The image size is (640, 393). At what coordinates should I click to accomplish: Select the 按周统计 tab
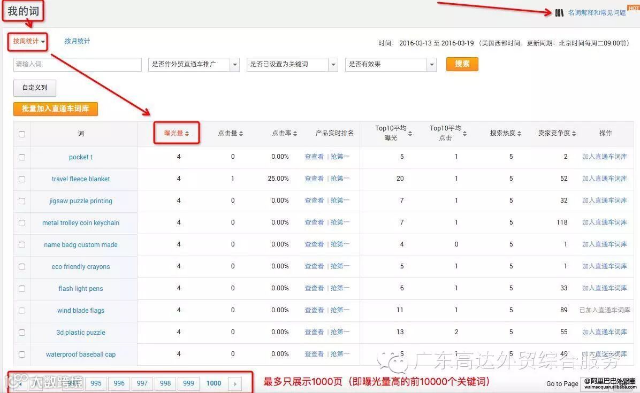tap(26, 41)
